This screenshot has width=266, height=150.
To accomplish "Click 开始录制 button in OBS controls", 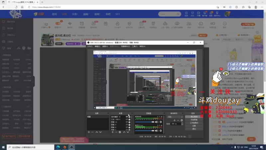I will (x=194, y=120).
